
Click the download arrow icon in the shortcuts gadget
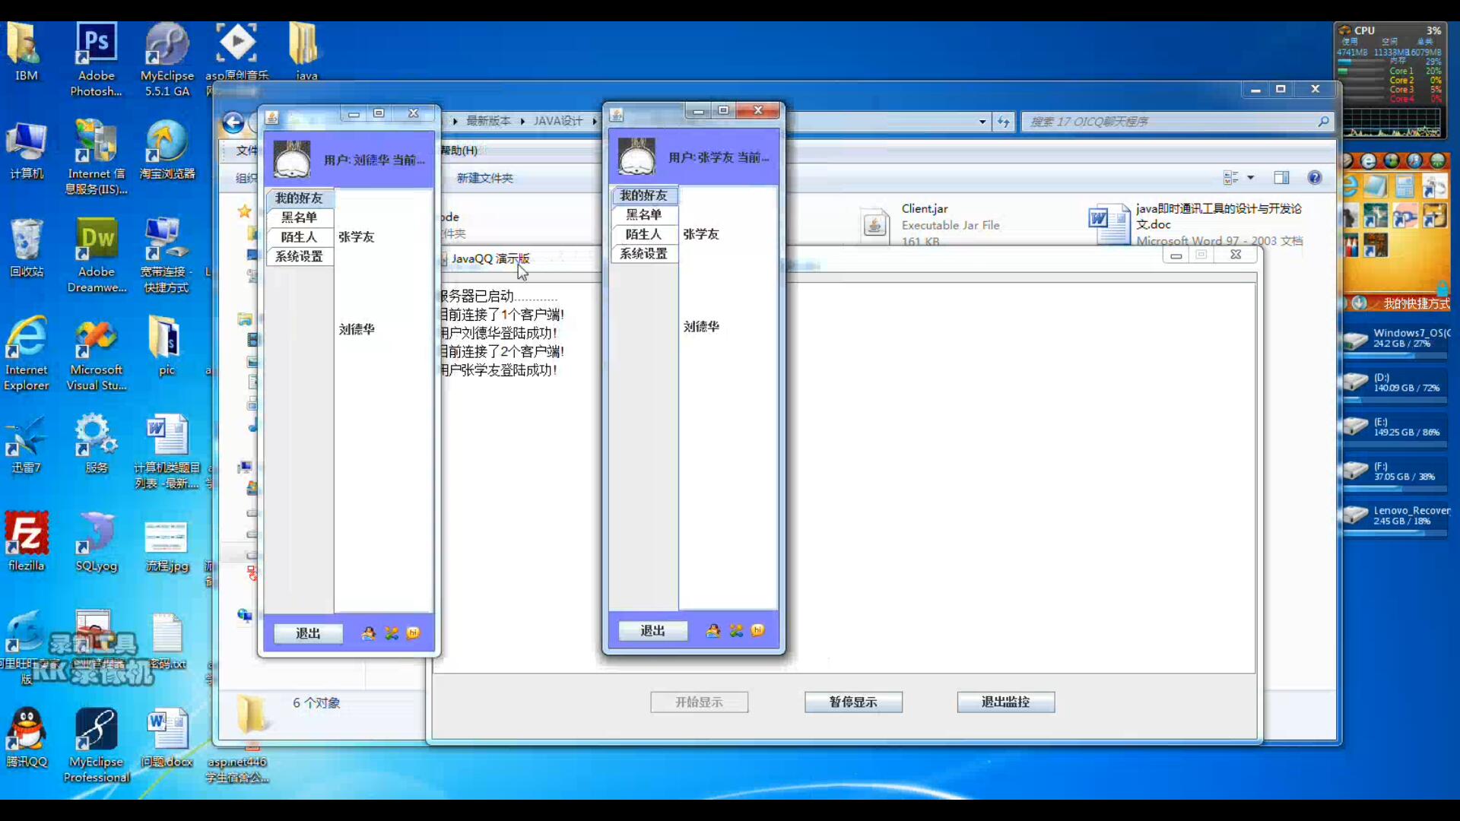[x=1360, y=303]
